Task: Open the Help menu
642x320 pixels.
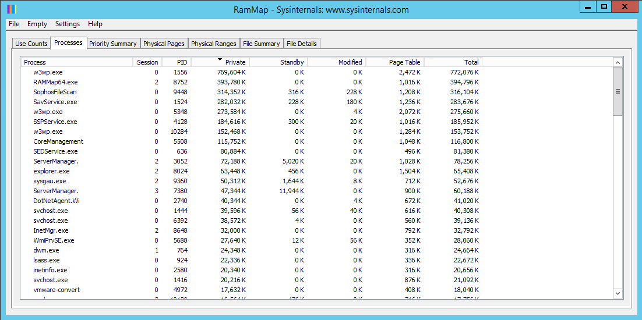Action: [x=95, y=24]
